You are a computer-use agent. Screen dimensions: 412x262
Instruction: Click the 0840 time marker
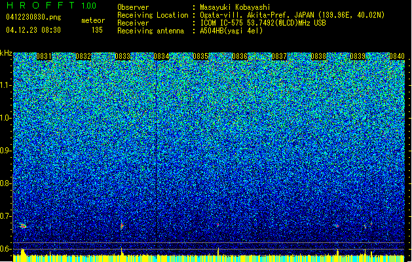397,56
